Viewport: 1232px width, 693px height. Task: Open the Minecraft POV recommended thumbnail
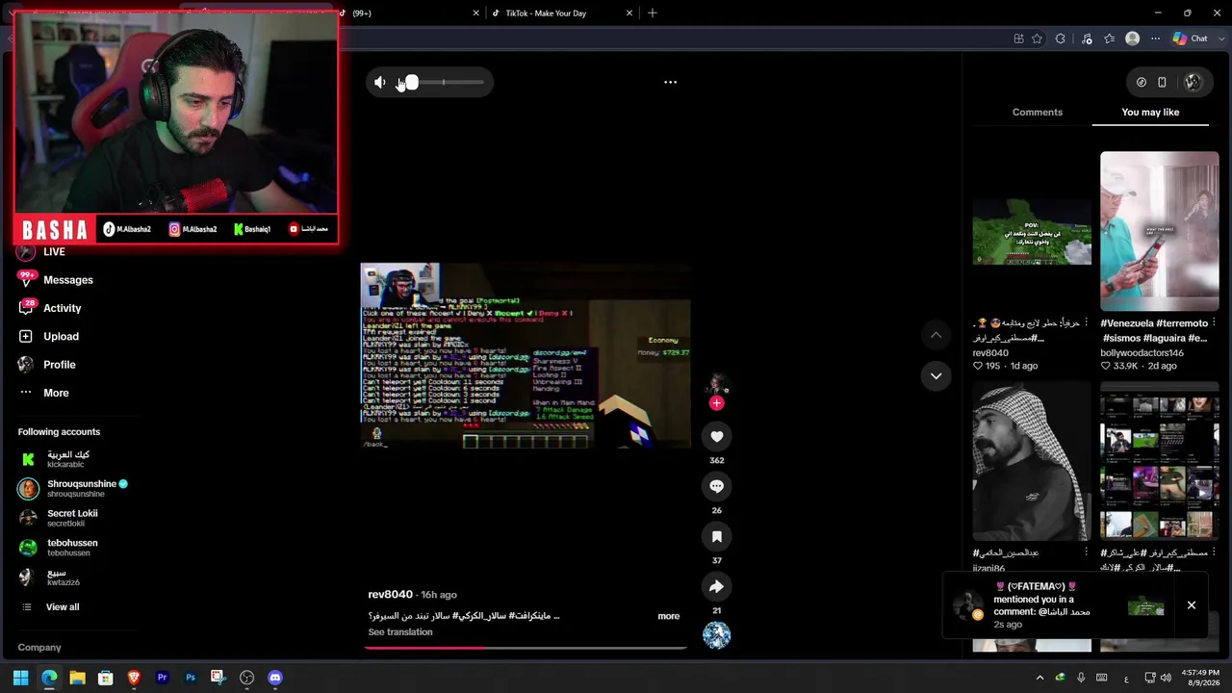click(1032, 233)
